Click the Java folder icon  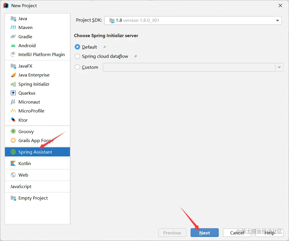pyautogui.click(x=13, y=19)
